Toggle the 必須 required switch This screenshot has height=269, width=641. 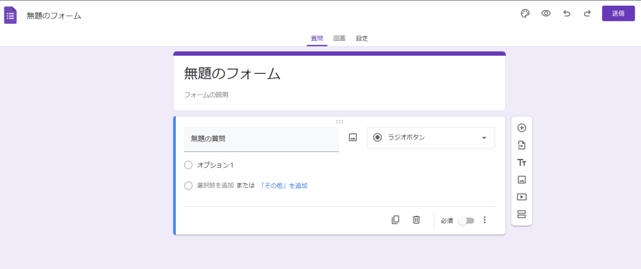tap(466, 220)
